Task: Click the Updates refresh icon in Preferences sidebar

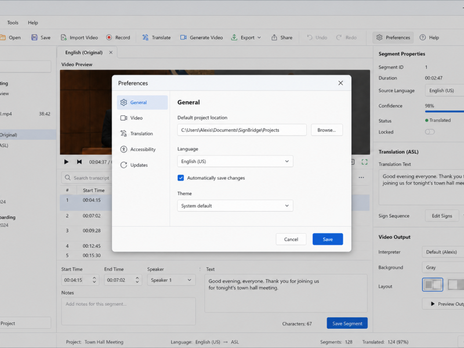Action: tap(124, 165)
